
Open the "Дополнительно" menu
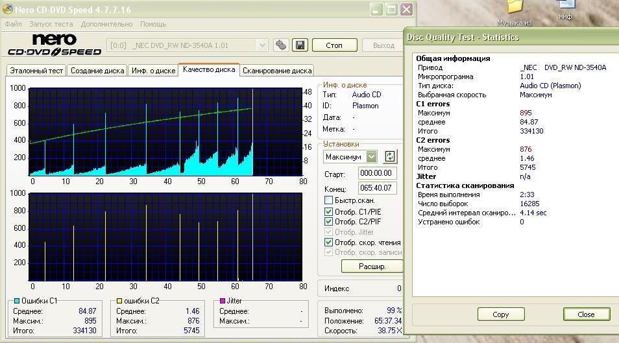(x=107, y=24)
